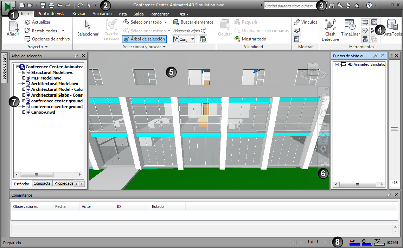Image resolution: width=403 pixels, height=248 pixels.
Task: Click the Animator icon below the Presenter easel
Action: [365, 31]
